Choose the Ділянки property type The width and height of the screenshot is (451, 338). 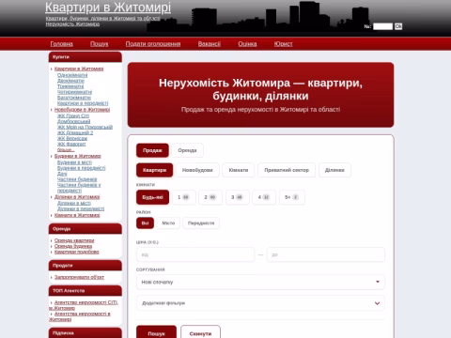(334, 170)
